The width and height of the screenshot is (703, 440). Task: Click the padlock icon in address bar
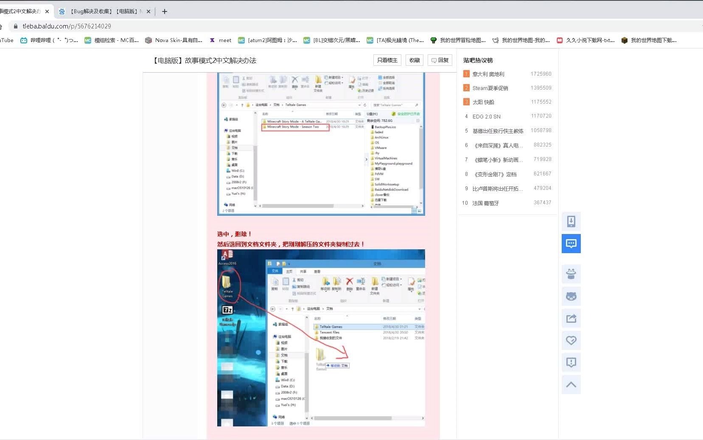point(16,26)
